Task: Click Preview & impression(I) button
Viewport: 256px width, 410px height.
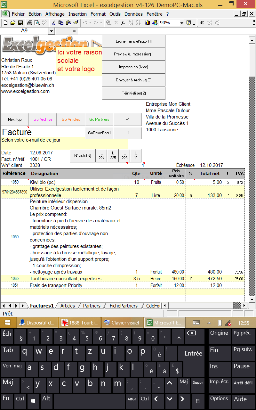Action: coord(133,54)
